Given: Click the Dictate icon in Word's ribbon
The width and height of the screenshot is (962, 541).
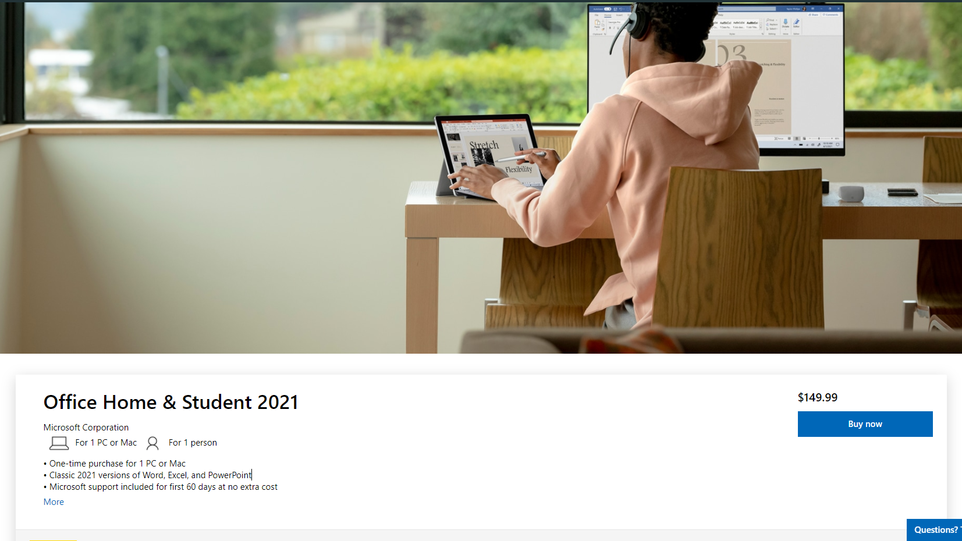Looking at the screenshot, I should 785,22.
